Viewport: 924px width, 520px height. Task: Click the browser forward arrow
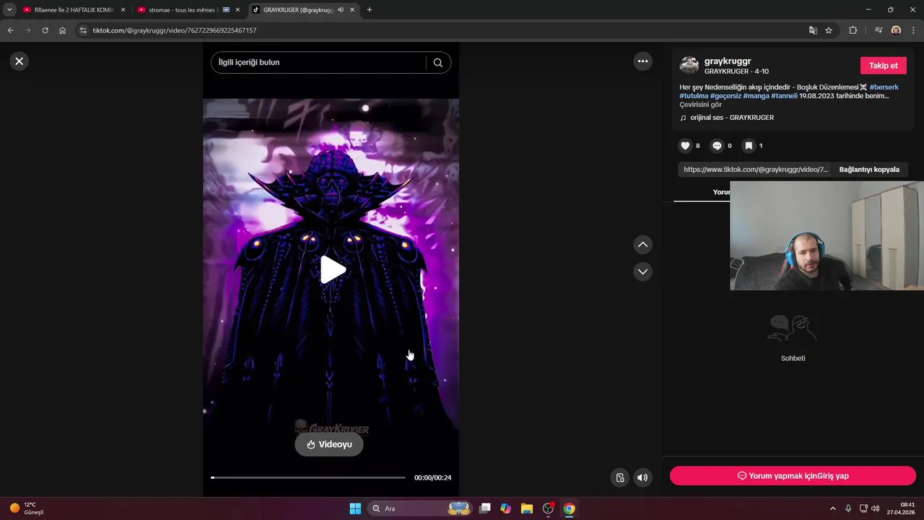(27, 30)
